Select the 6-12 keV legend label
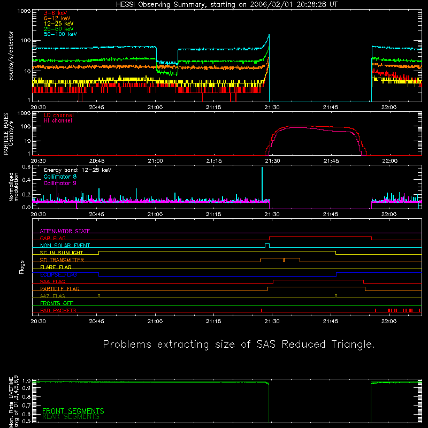This screenshot has width=428, height=428. (57, 18)
